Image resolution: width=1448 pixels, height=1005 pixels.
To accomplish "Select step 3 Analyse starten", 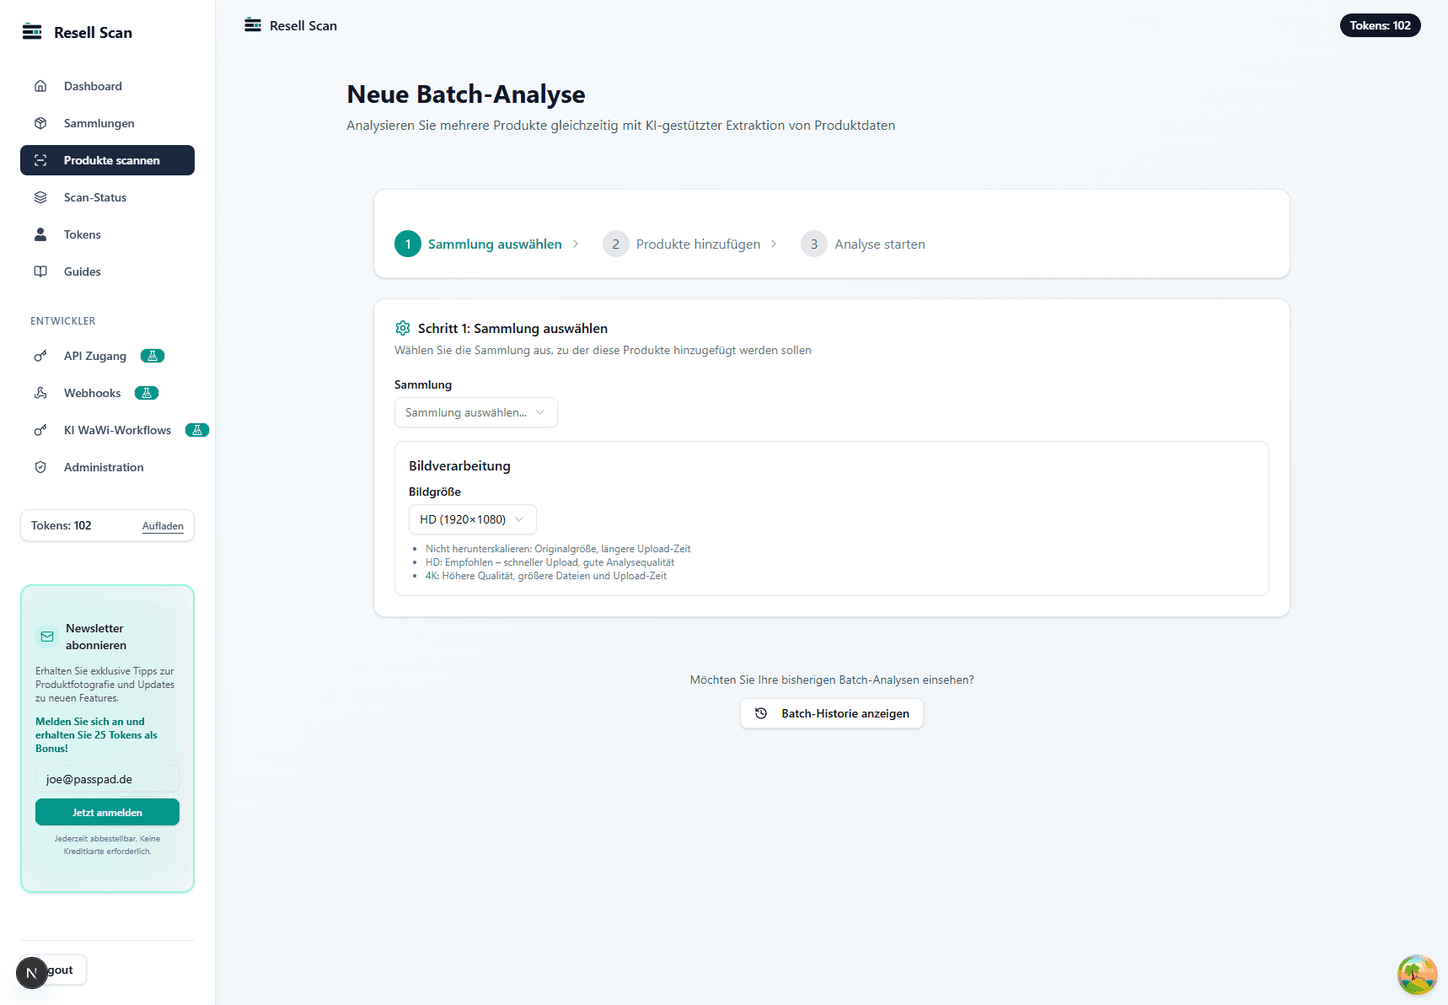I will point(879,244).
